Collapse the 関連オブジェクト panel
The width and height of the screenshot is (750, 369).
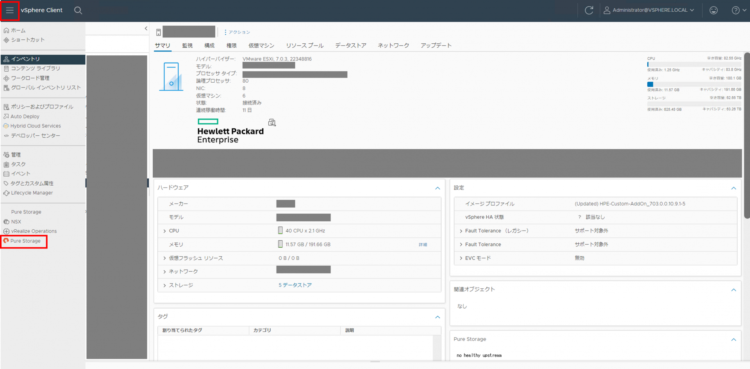pyautogui.click(x=733, y=290)
